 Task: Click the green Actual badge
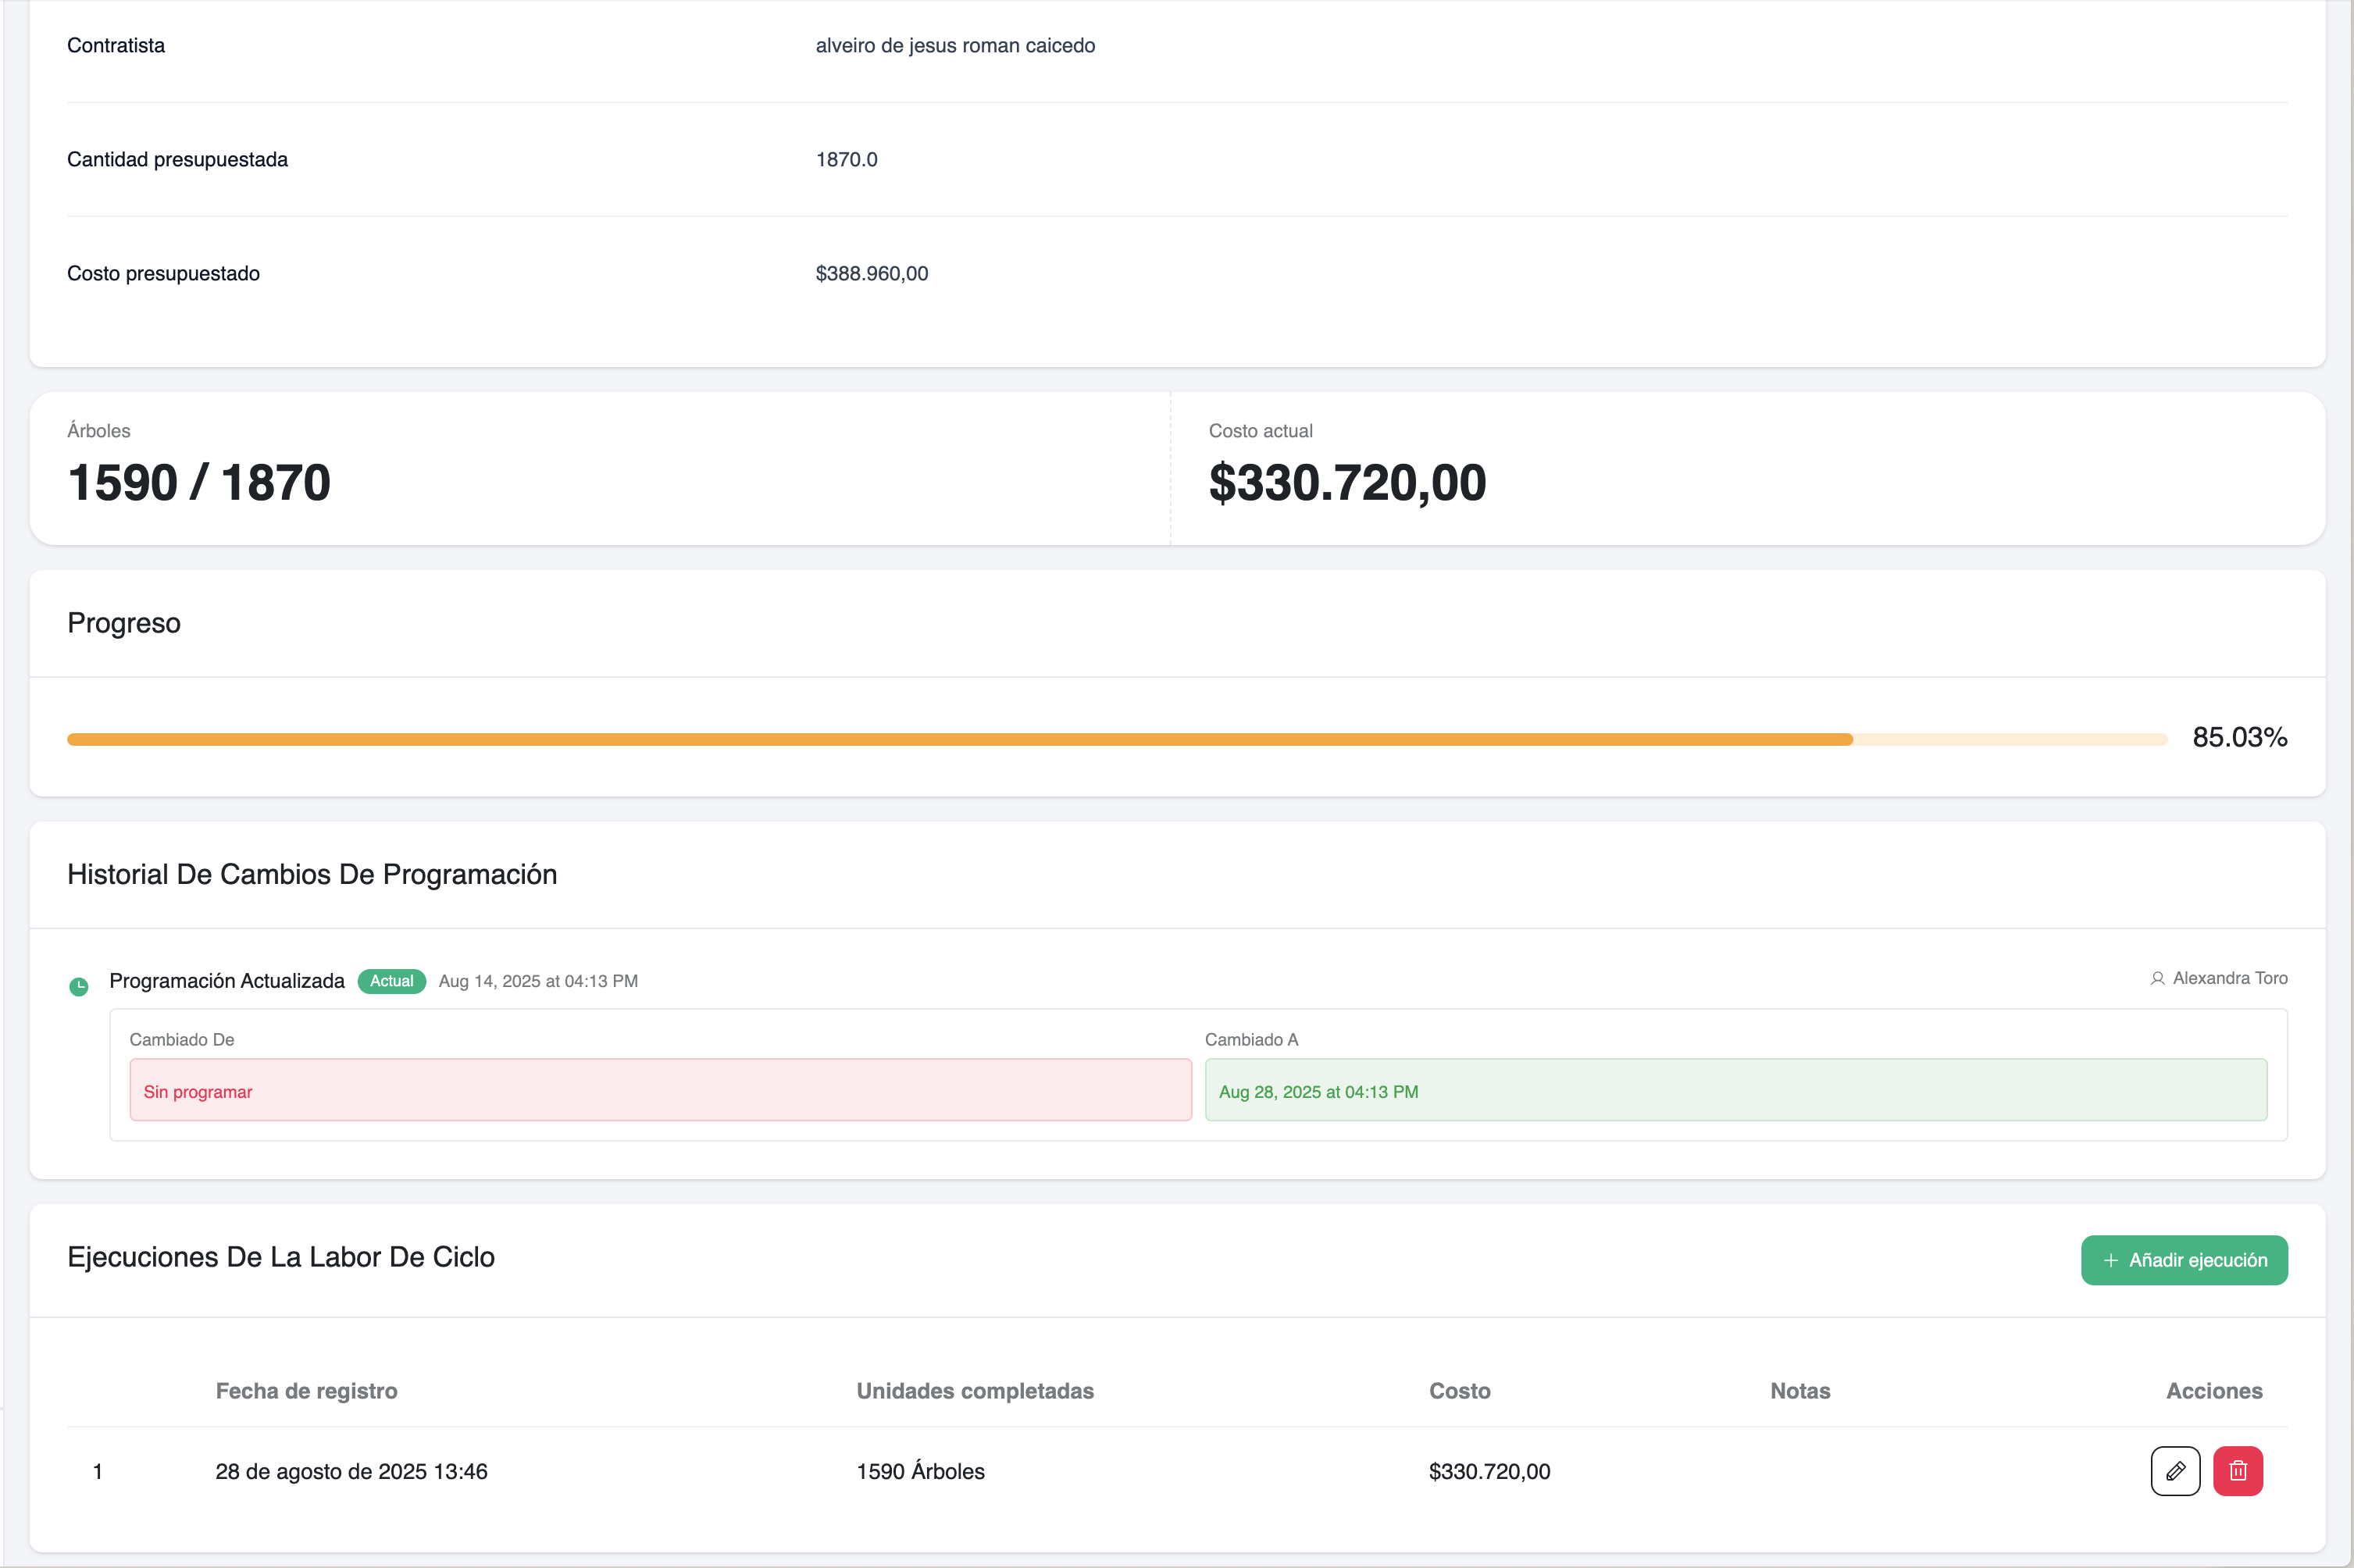(x=391, y=981)
